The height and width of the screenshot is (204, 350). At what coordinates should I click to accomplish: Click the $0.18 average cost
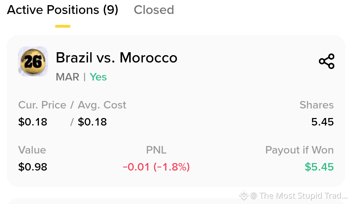92,122
